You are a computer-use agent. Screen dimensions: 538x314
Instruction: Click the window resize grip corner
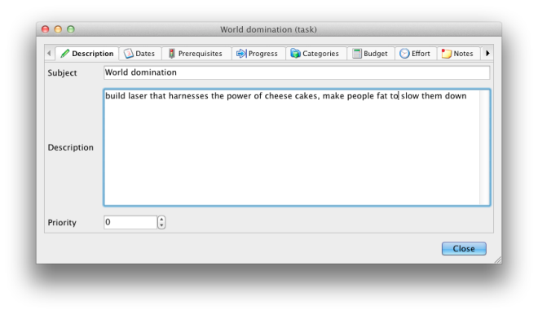[x=498, y=259]
